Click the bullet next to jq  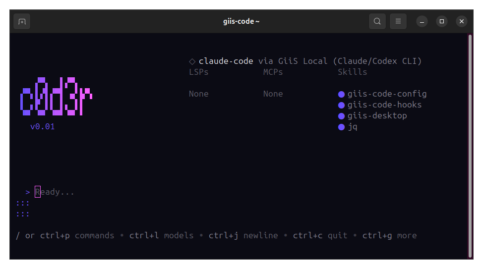pyautogui.click(x=341, y=127)
